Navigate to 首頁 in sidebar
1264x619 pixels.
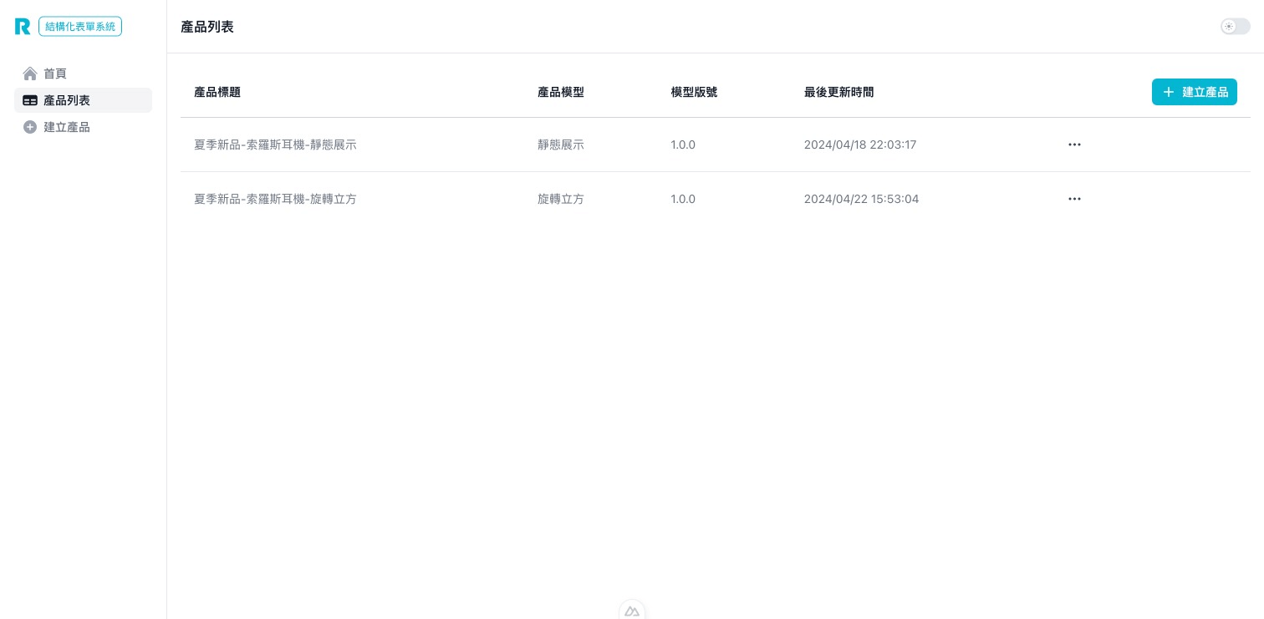[x=55, y=74]
